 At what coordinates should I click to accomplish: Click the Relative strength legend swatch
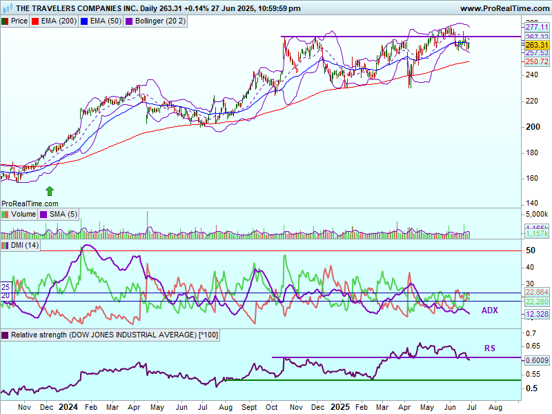point(6,335)
